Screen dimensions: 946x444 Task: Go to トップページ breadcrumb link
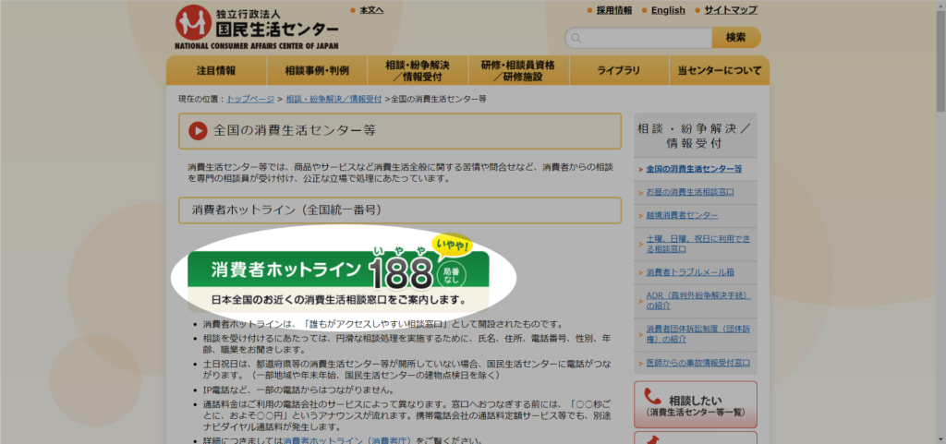250,99
